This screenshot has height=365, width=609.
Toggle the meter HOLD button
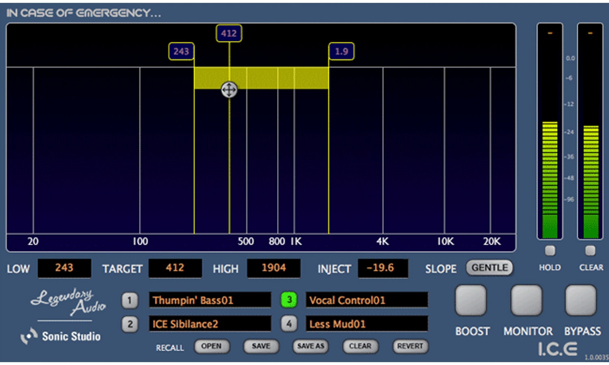tap(550, 251)
